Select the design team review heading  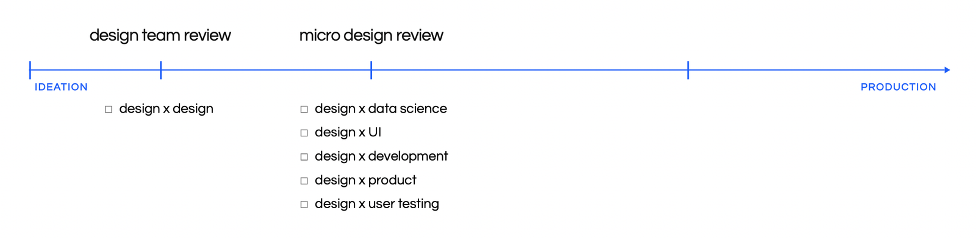tap(160, 35)
